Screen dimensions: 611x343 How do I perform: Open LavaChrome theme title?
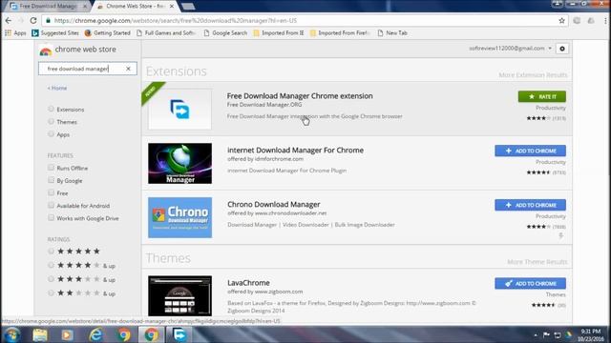pos(248,283)
